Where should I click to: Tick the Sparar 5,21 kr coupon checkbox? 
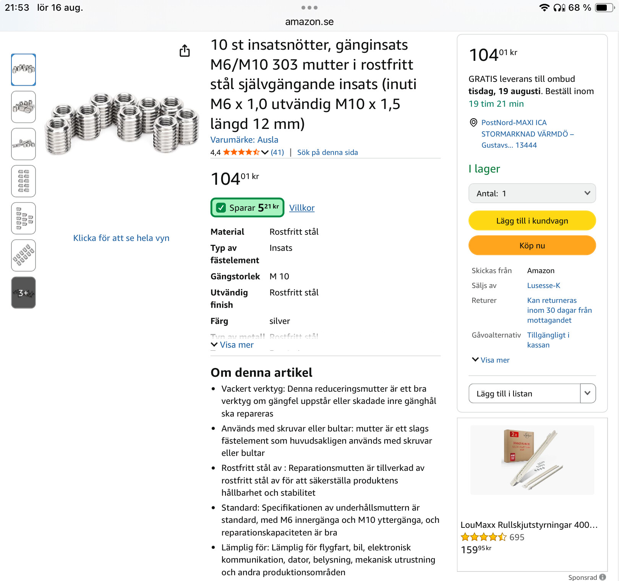tap(221, 208)
